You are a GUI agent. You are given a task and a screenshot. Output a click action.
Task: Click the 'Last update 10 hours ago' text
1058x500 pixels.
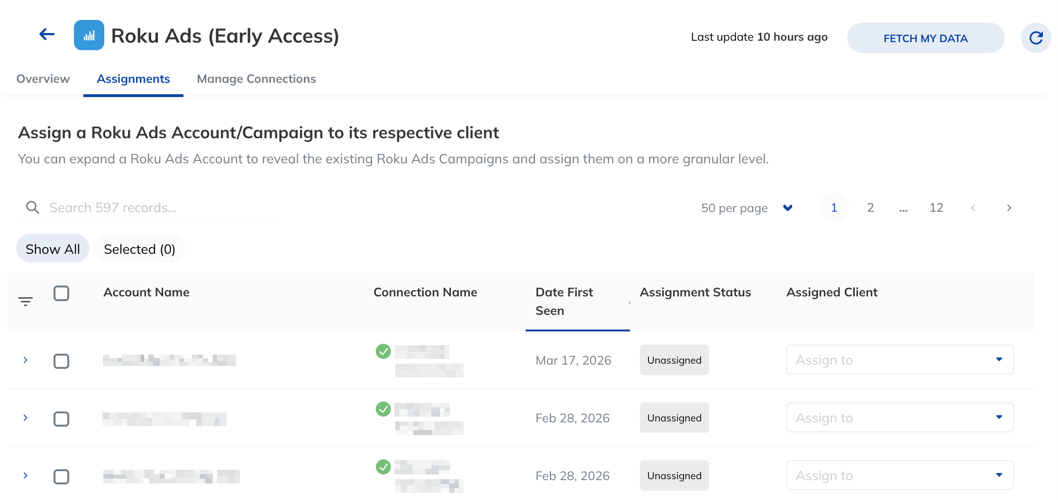coord(759,37)
